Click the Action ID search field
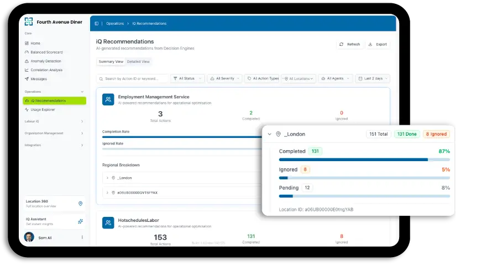Screen dimensions: 492x266 (133, 79)
